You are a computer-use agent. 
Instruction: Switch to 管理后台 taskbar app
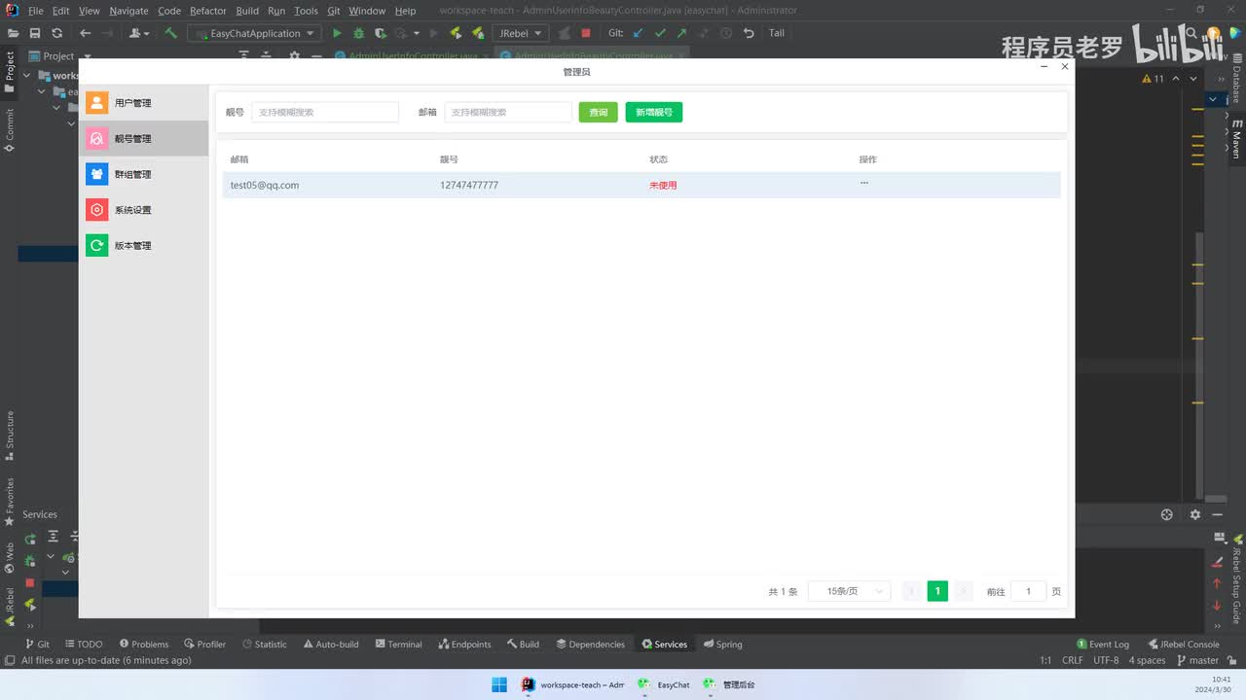(729, 684)
